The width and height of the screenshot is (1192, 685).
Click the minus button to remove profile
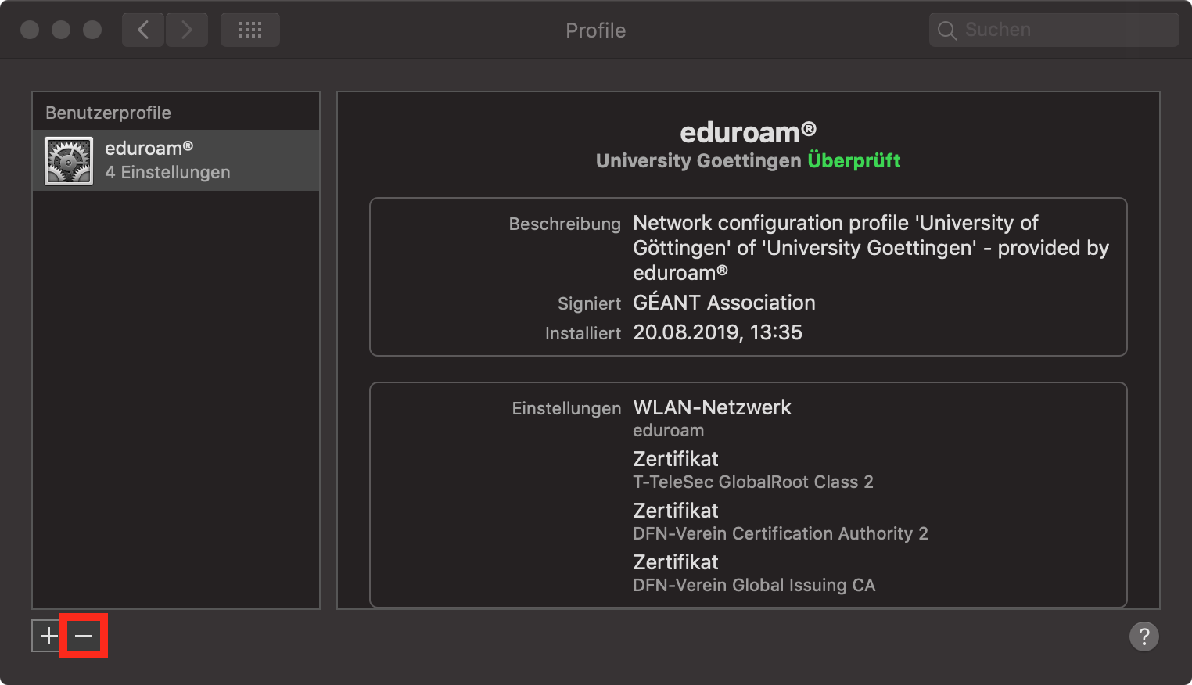(84, 636)
